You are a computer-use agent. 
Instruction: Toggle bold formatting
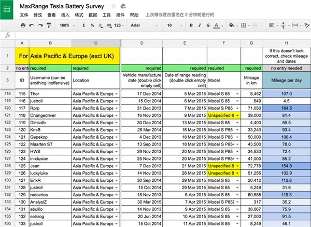tap(191, 25)
